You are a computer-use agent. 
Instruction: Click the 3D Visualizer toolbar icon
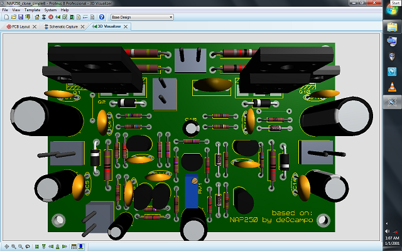click(58, 17)
